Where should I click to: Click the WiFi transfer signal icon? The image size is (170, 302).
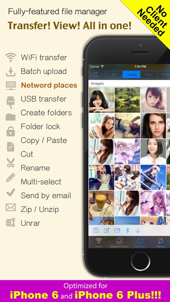(x=10, y=58)
